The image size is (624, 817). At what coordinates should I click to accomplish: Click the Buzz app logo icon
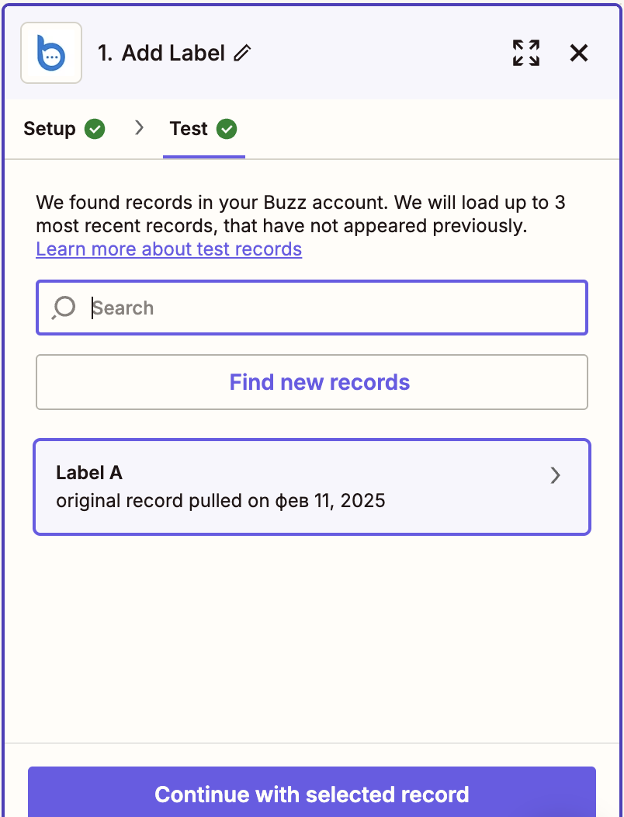click(51, 53)
